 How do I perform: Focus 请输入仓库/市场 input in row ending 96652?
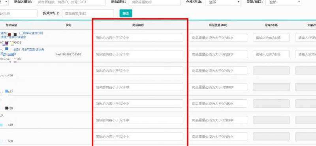[x=271, y=38]
